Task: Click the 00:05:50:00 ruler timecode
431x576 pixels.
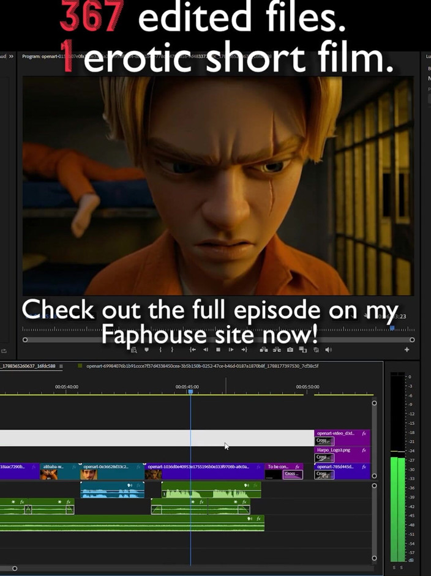Action: click(307, 387)
